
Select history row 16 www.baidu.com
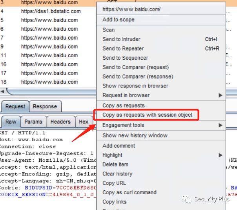click(48, 64)
